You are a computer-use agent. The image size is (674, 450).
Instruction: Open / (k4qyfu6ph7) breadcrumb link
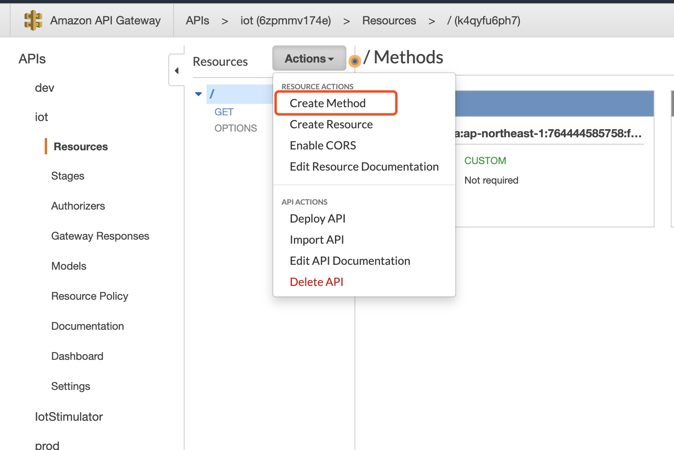(x=484, y=20)
